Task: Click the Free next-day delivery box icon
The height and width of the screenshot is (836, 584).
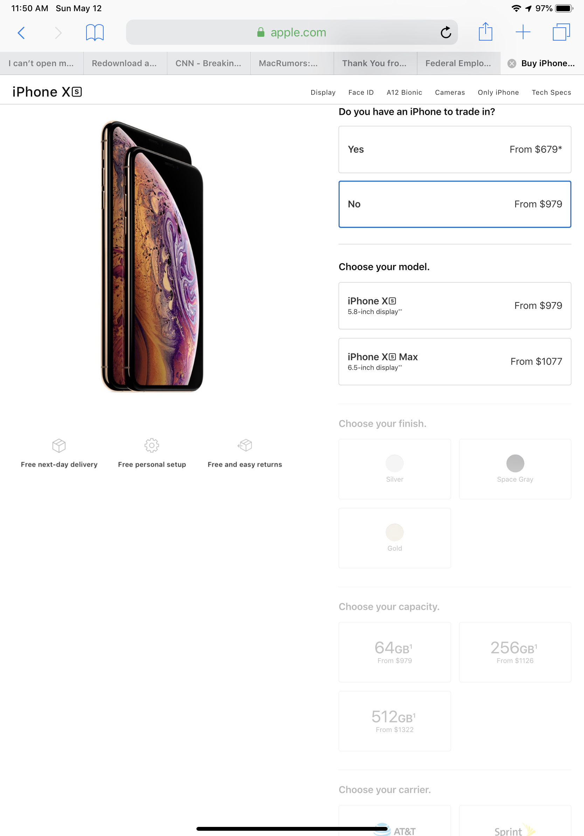Action: click(59, 445)
